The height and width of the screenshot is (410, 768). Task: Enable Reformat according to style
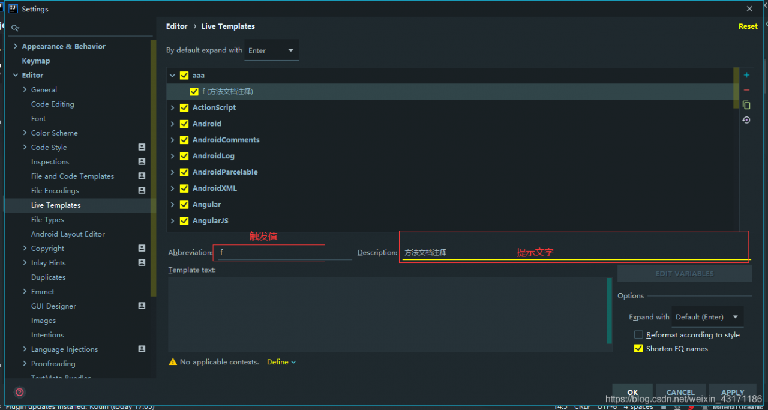pyautogui.click(x=638, y=335)
